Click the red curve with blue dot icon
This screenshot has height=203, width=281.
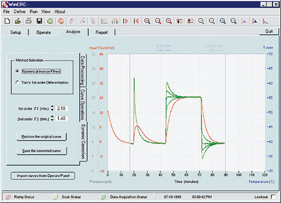[83, 21]
